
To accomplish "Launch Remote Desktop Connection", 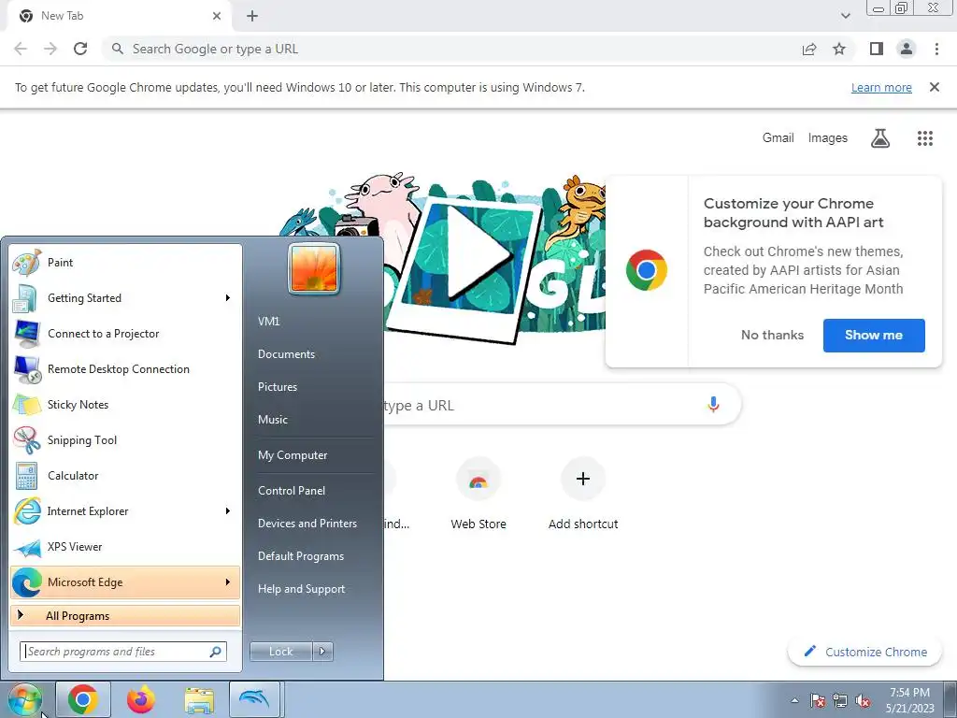I will coord(125,368).
